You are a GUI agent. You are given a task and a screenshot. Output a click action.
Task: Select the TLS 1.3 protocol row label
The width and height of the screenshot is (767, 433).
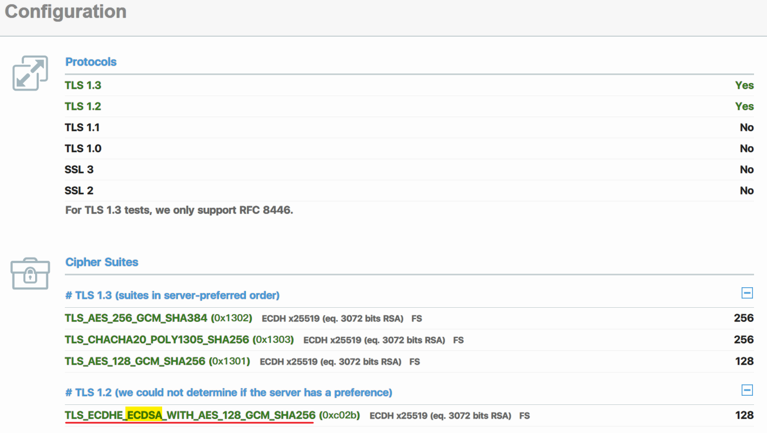83,85
